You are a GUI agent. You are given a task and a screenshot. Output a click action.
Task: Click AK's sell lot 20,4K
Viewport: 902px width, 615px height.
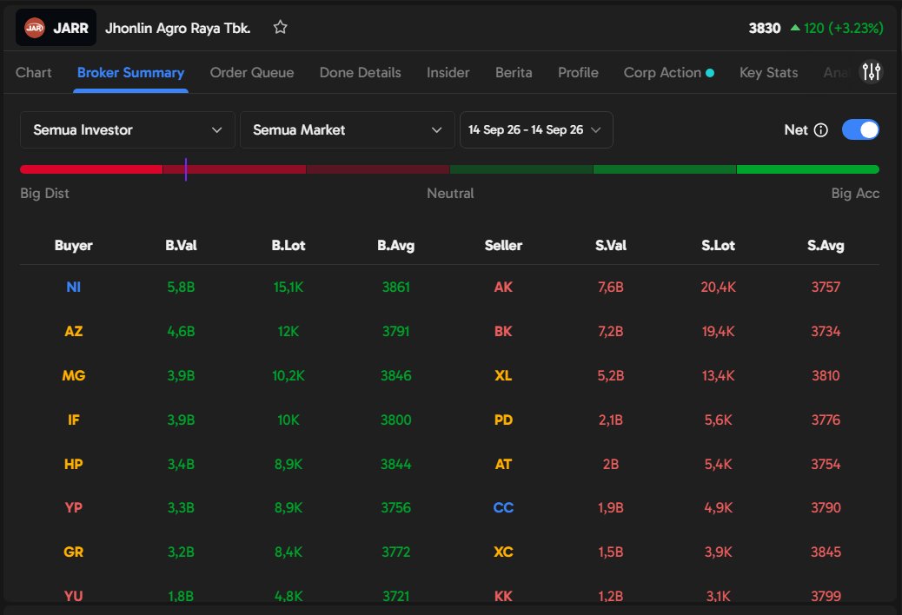[x=718, y=287]
